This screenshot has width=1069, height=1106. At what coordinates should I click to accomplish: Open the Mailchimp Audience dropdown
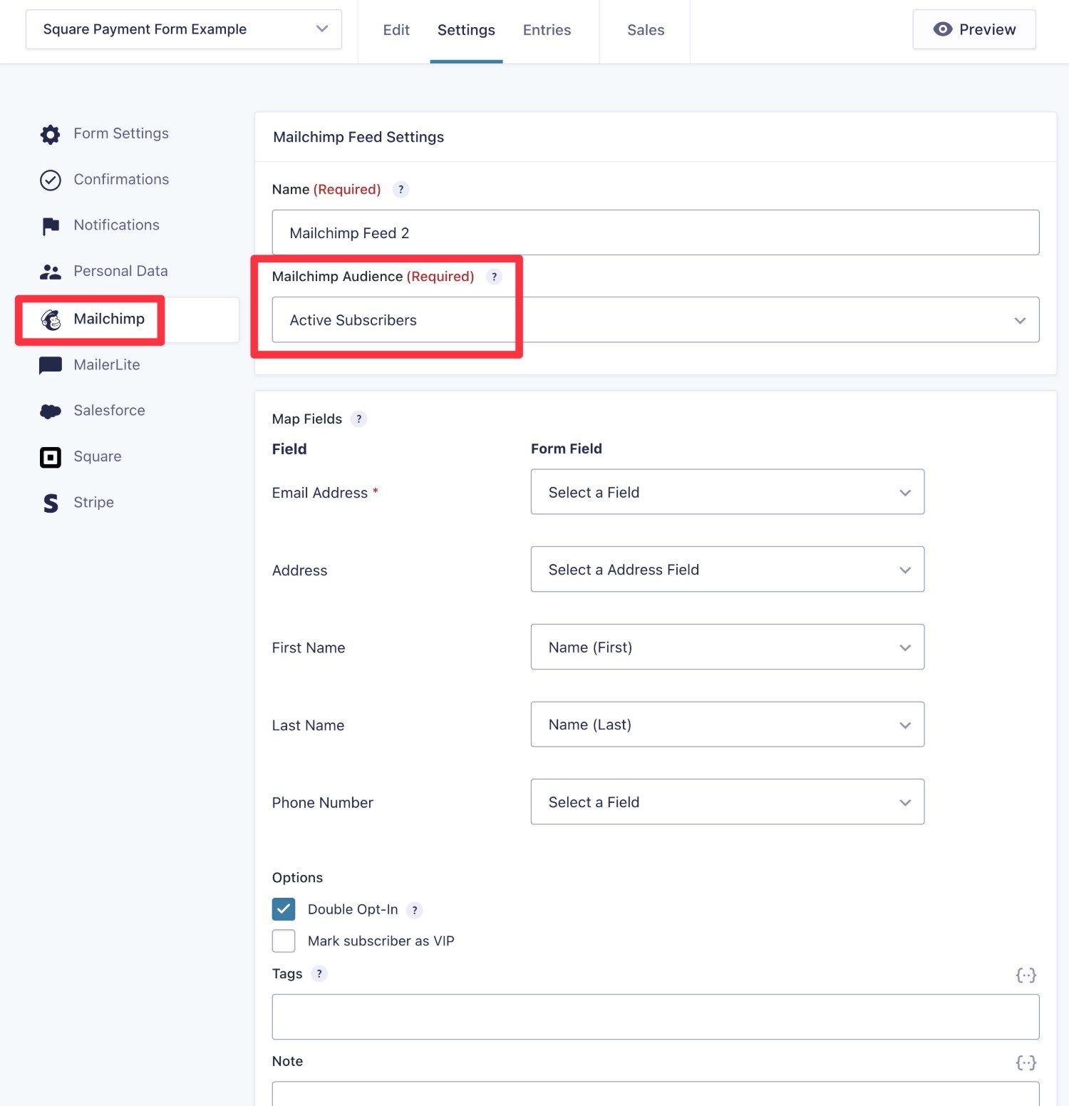click(x=656, y=320)
